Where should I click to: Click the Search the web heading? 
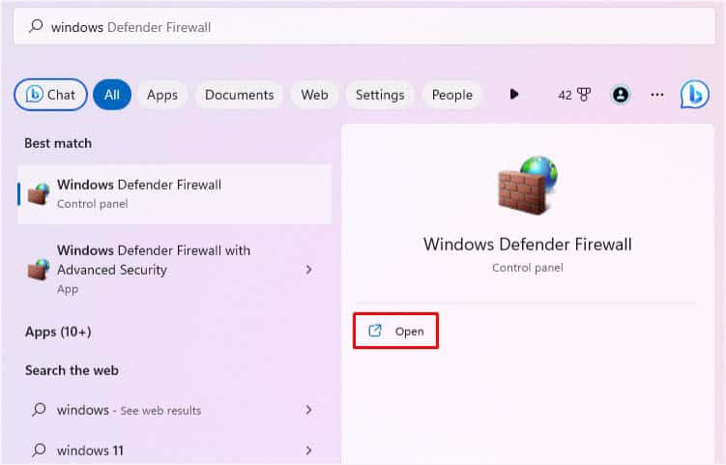coord(72,370)
